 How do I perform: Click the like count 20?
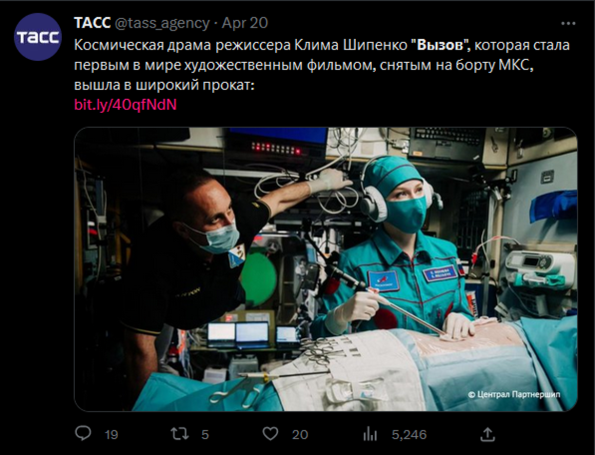click(300, 435)
